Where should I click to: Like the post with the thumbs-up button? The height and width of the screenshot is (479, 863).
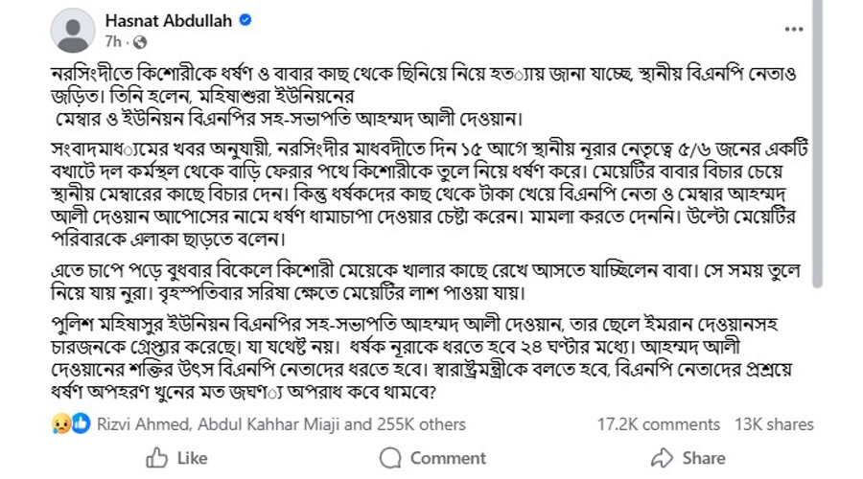[x=177, y=458]
